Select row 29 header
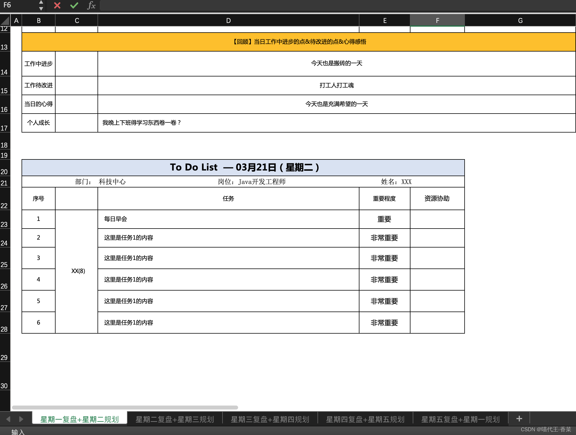This screenshot has height=435, width=576. tap(5, 348)
